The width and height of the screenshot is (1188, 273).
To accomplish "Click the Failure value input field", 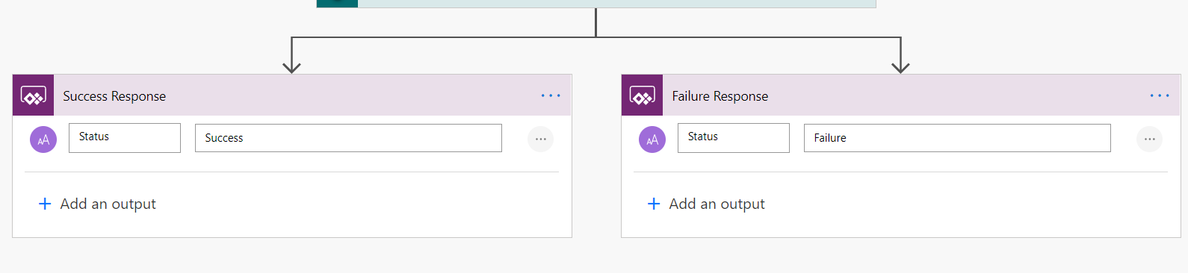I will tap(957, 138).
